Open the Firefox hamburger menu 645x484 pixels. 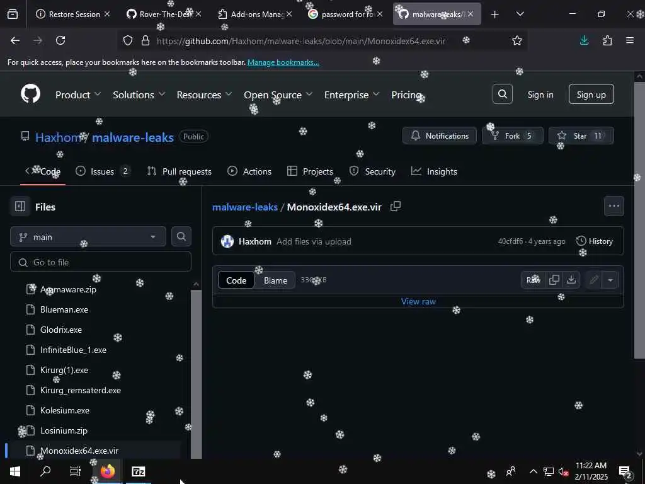click(630, 40)
